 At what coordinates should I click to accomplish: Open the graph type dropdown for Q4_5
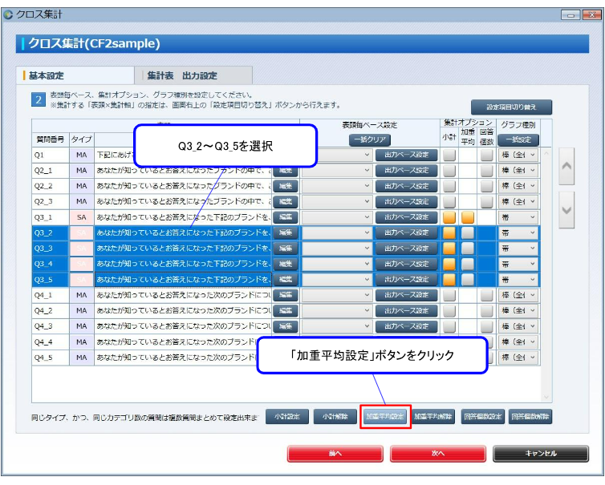pyautogui.click(x=518, y=358)
